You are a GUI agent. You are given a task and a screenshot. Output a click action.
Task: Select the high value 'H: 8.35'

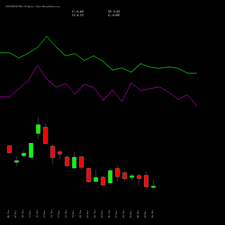coord(114,12)
